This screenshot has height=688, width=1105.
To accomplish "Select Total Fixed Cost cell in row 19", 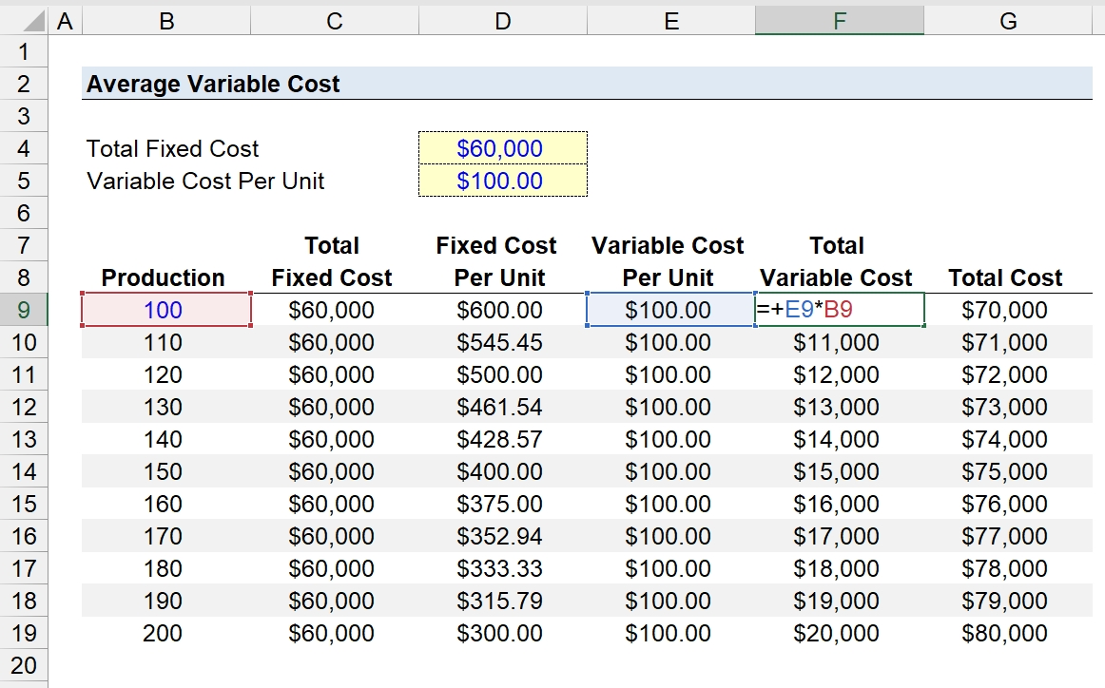I will click(335, 633).
